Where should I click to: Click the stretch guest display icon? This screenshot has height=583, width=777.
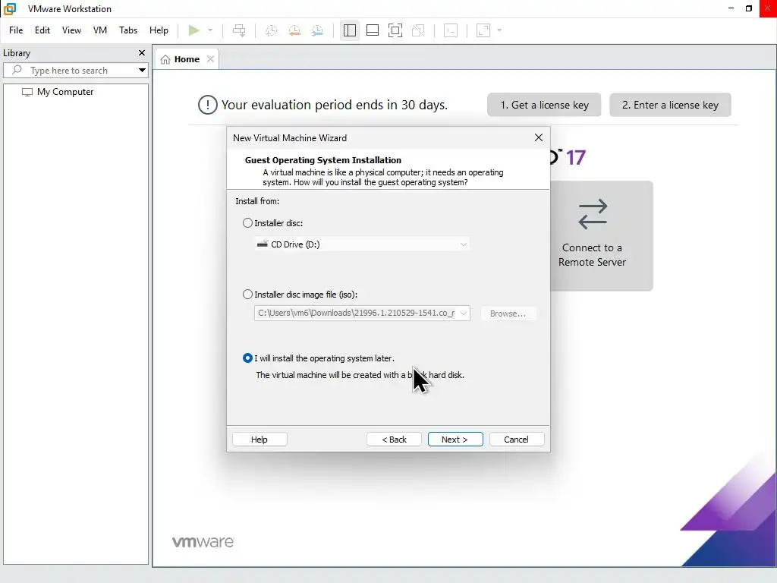[x=483, y=30]
